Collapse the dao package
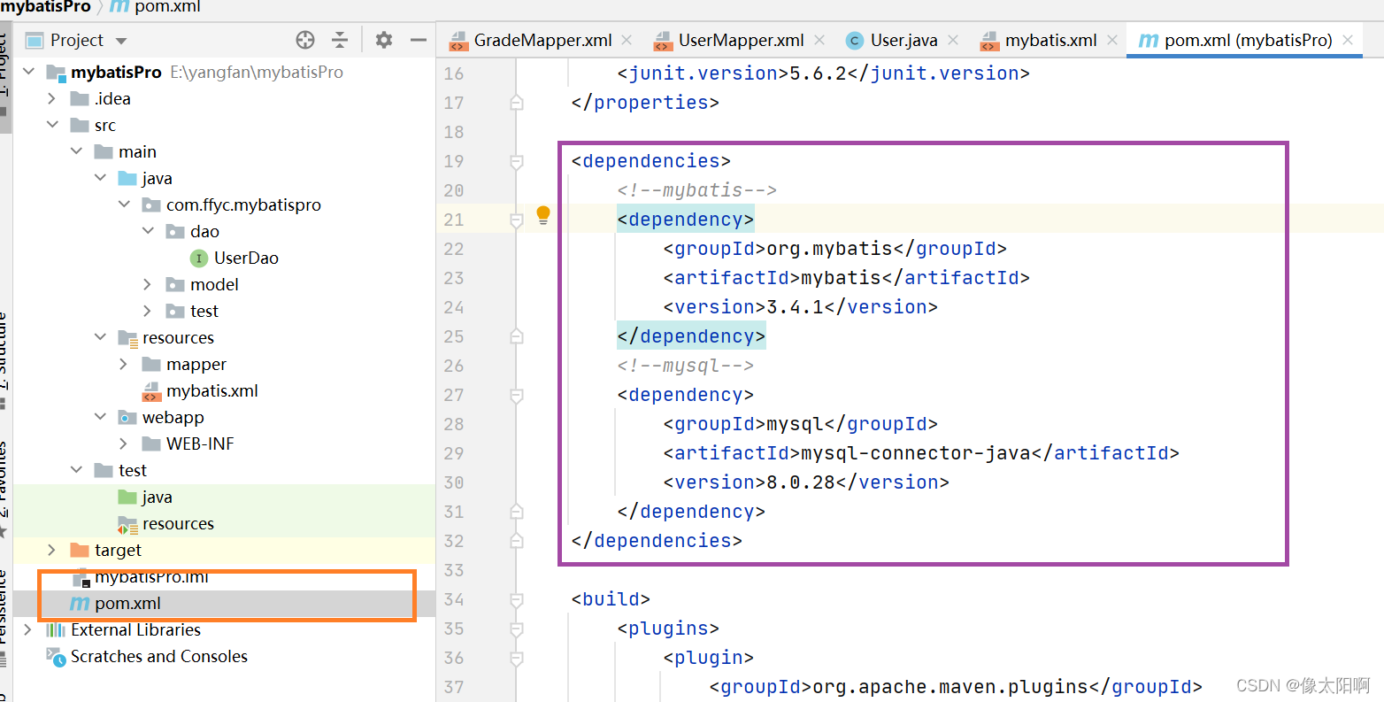The width and height of the screenshot is (1384, 702). pos(148,231)
